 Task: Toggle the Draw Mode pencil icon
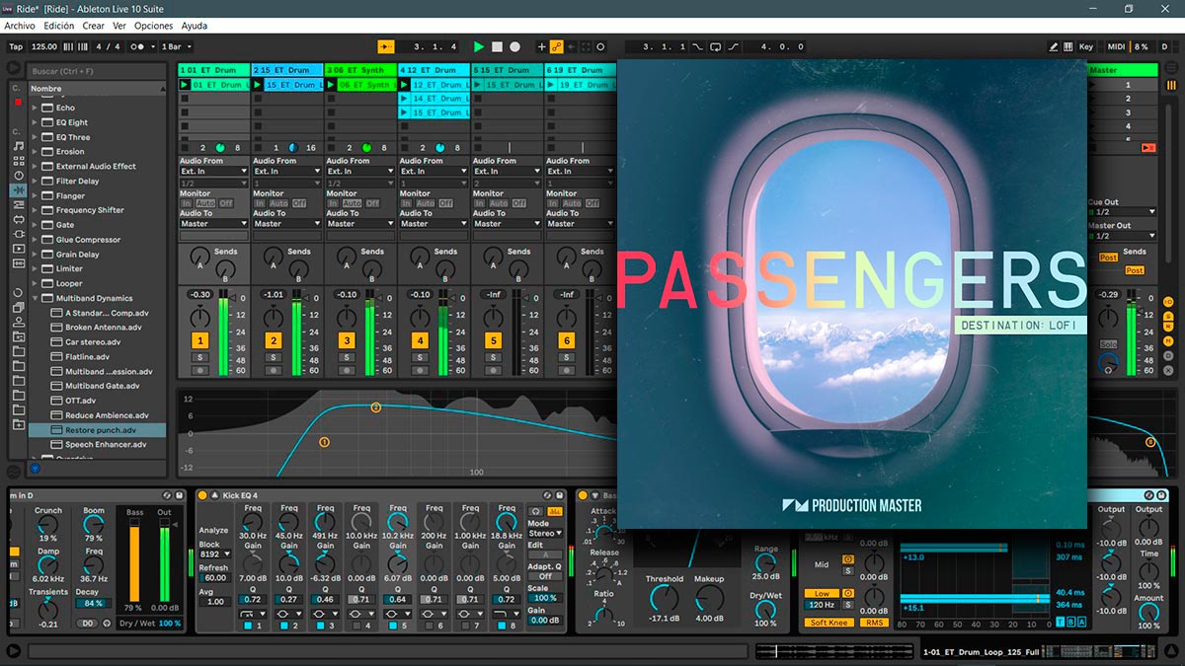[x=1054, y=46]
